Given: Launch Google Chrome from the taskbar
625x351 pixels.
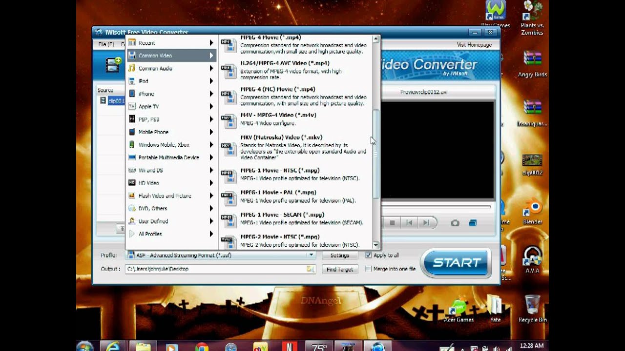Looking at the screenshot, I should click(202, 347).
